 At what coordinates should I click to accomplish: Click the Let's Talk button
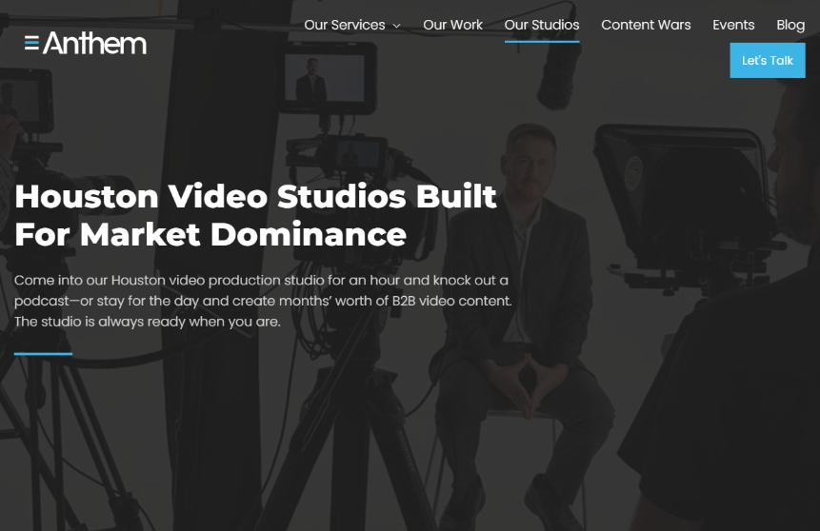coord(768,61)
